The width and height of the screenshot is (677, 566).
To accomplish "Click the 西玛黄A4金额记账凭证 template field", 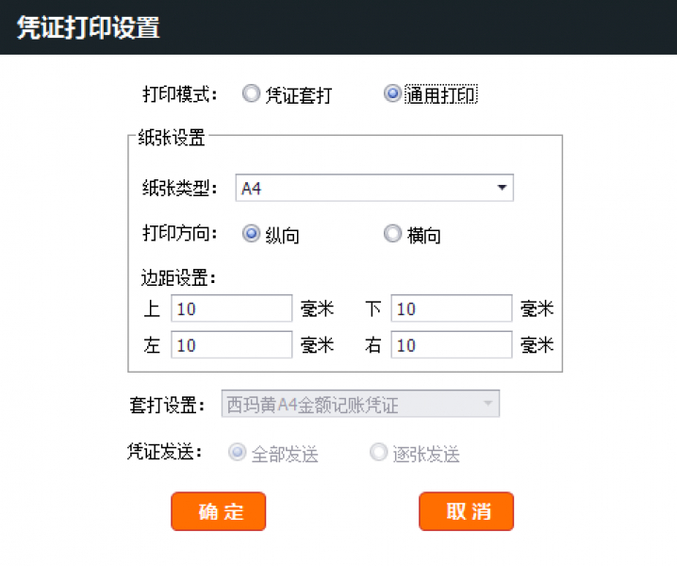I will [349, 405].
